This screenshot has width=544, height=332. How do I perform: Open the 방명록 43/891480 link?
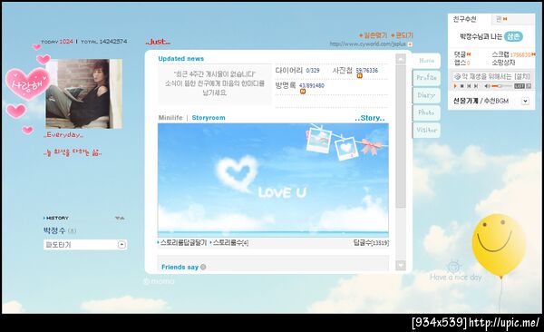(x=300, y=85)
